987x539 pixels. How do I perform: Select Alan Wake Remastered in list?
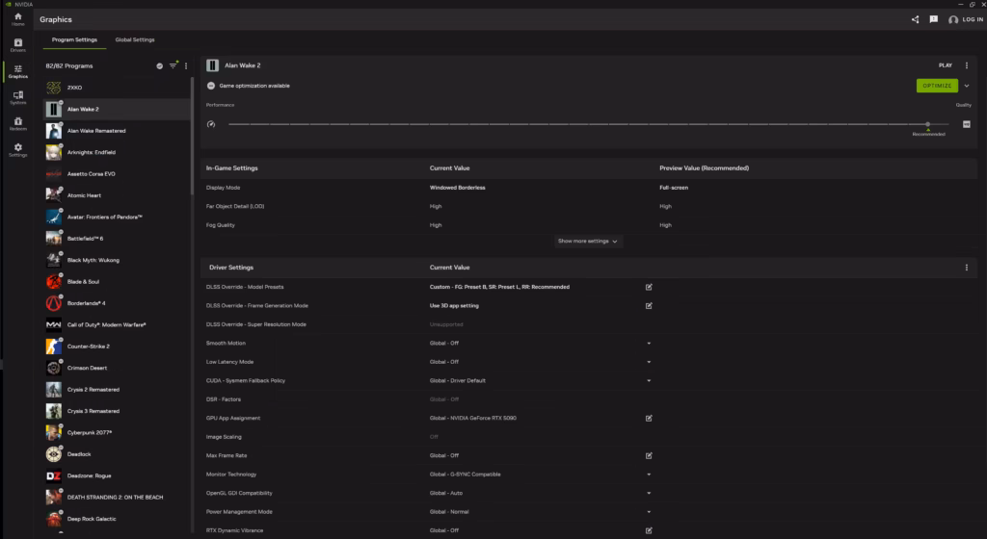(x=117, y=131)
